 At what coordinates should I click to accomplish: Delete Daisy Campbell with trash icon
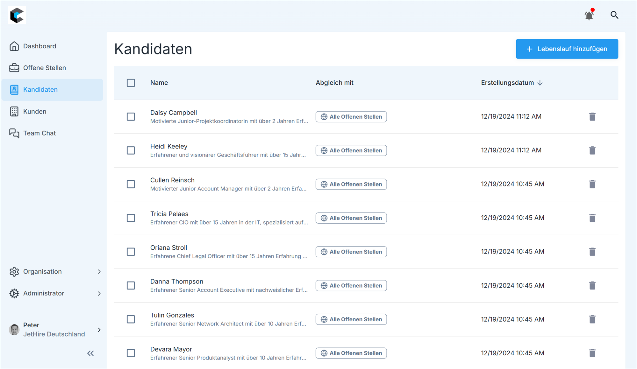[x=592, y=117]
